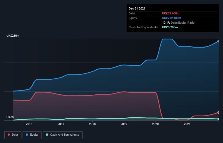Select the blue Equity endpoint marker
Viewport: 223px width, 143px height.
pyautogui.click(x=218, y=41)
